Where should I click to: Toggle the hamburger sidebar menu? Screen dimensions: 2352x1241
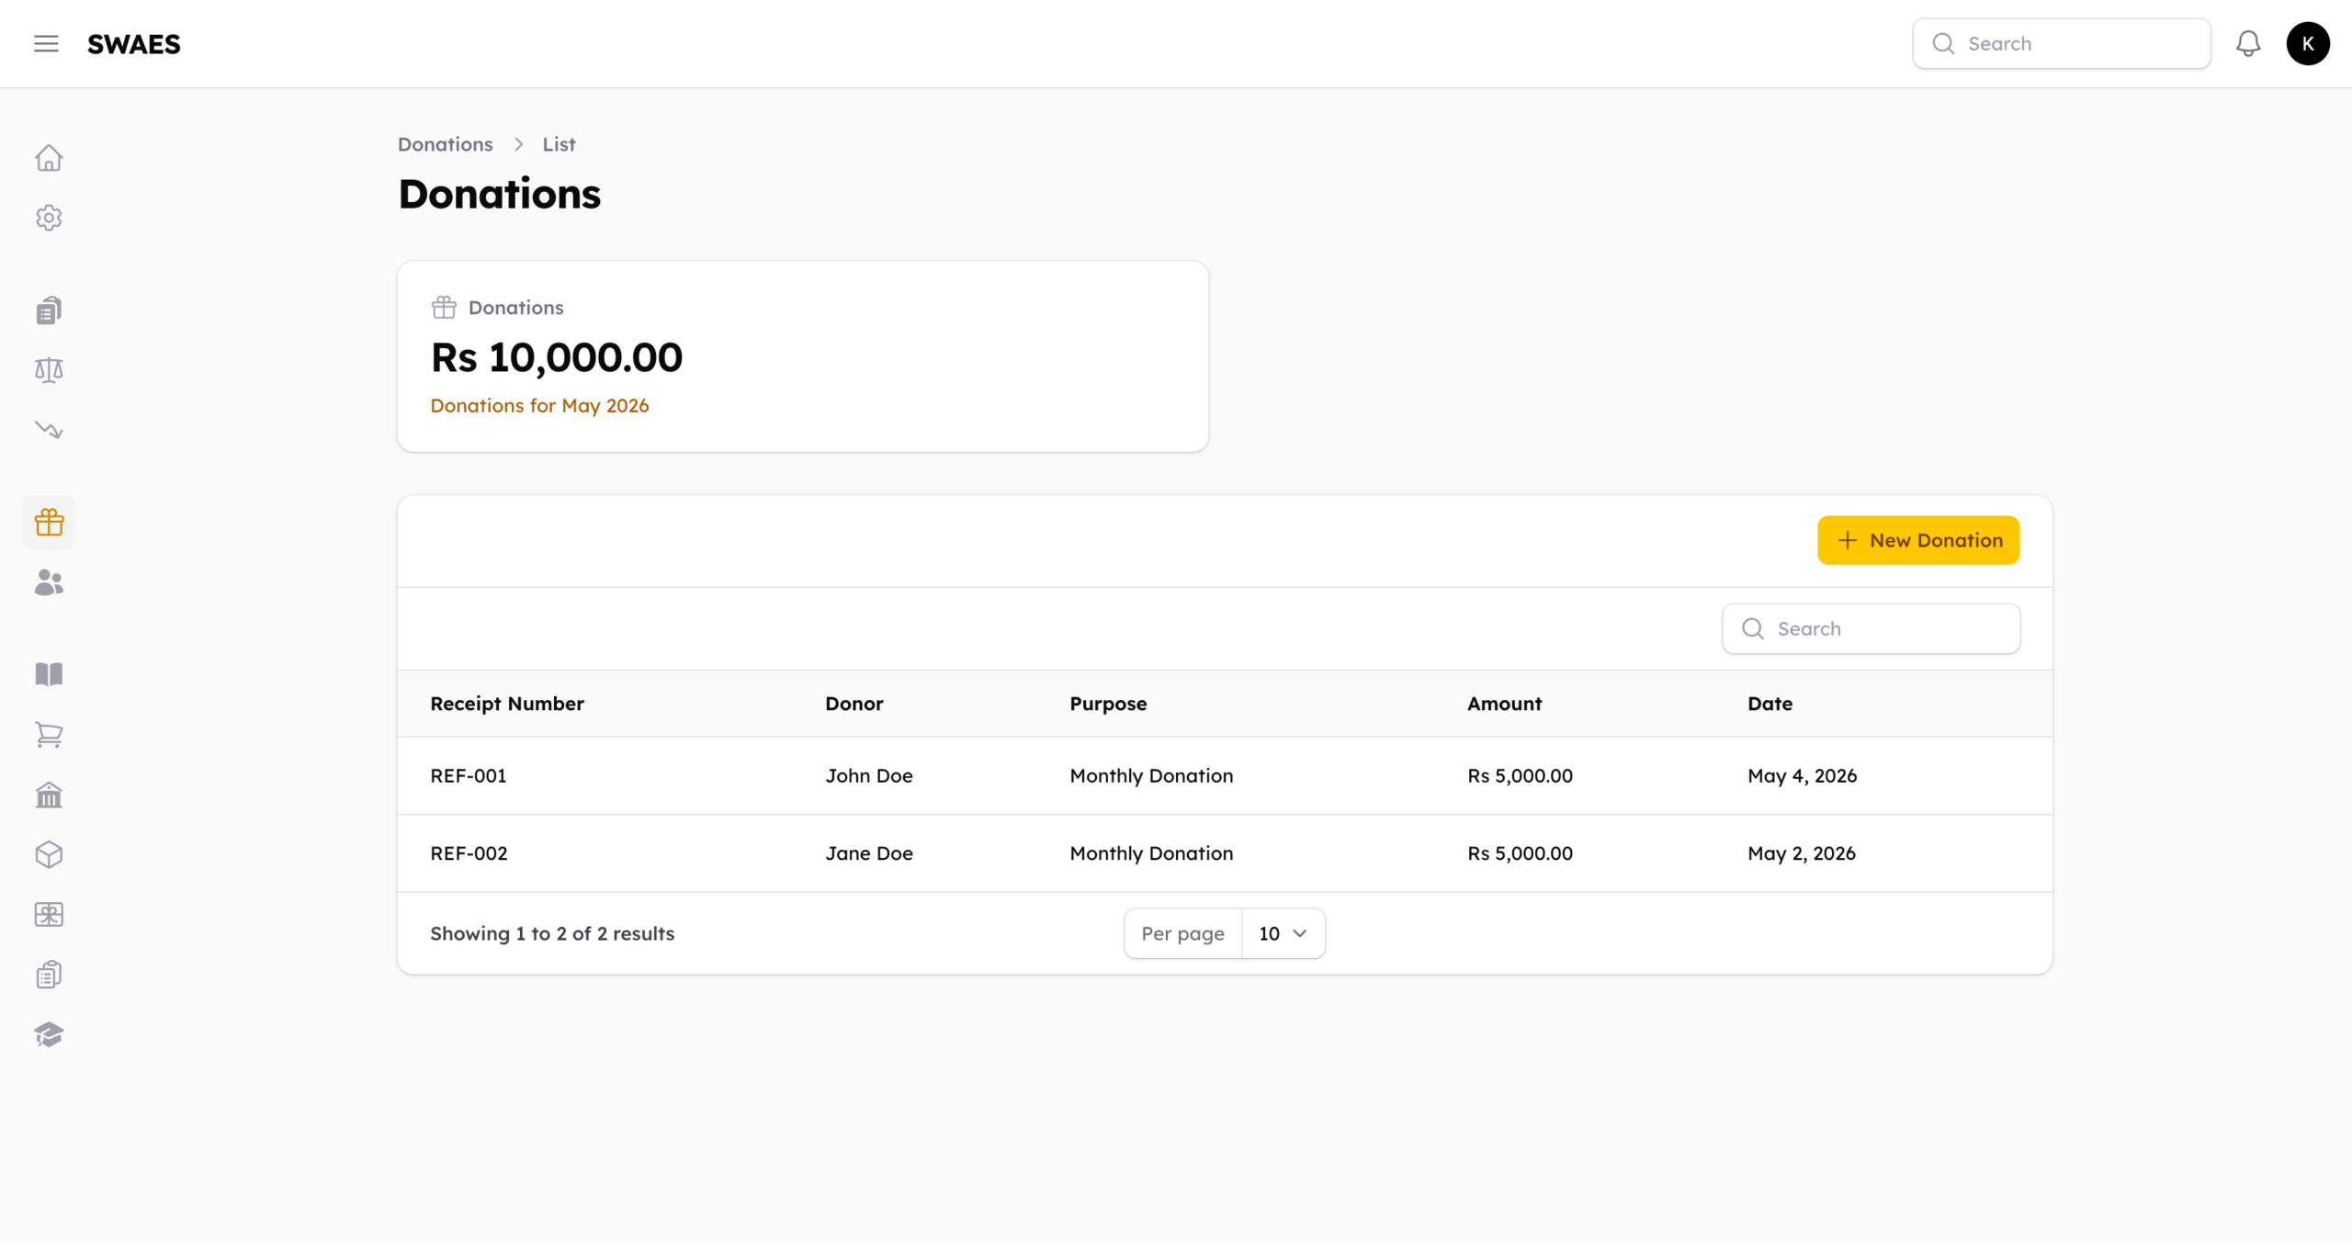coord(46,43)
